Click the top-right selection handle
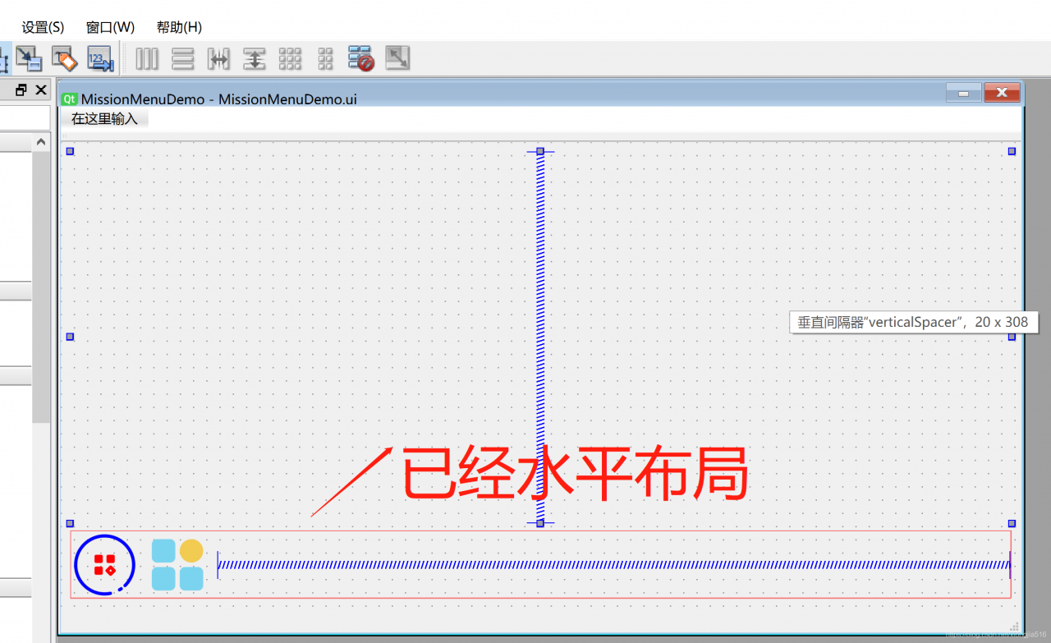The width and height of the screenshot is (1051, 643). [1012, 151]
